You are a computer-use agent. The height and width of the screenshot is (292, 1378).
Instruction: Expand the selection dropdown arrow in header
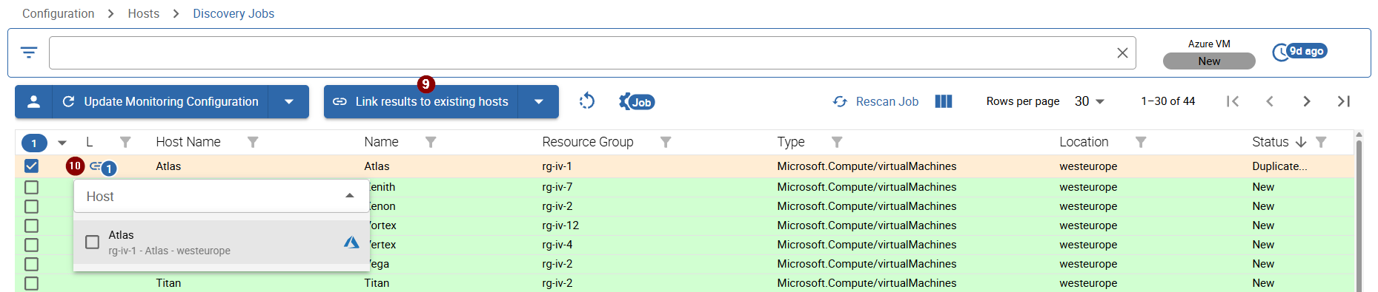tap(62, 143)
